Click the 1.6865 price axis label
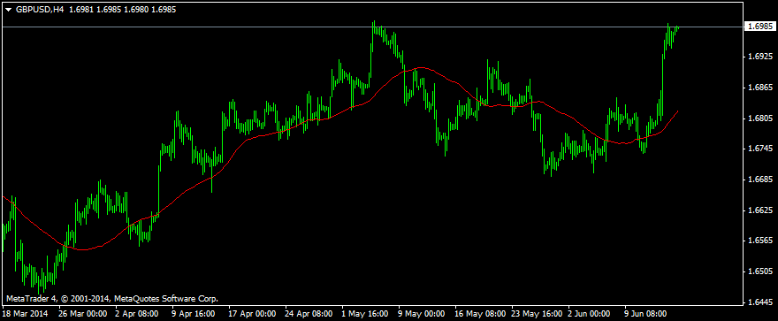778x321 pixels. 759,88
